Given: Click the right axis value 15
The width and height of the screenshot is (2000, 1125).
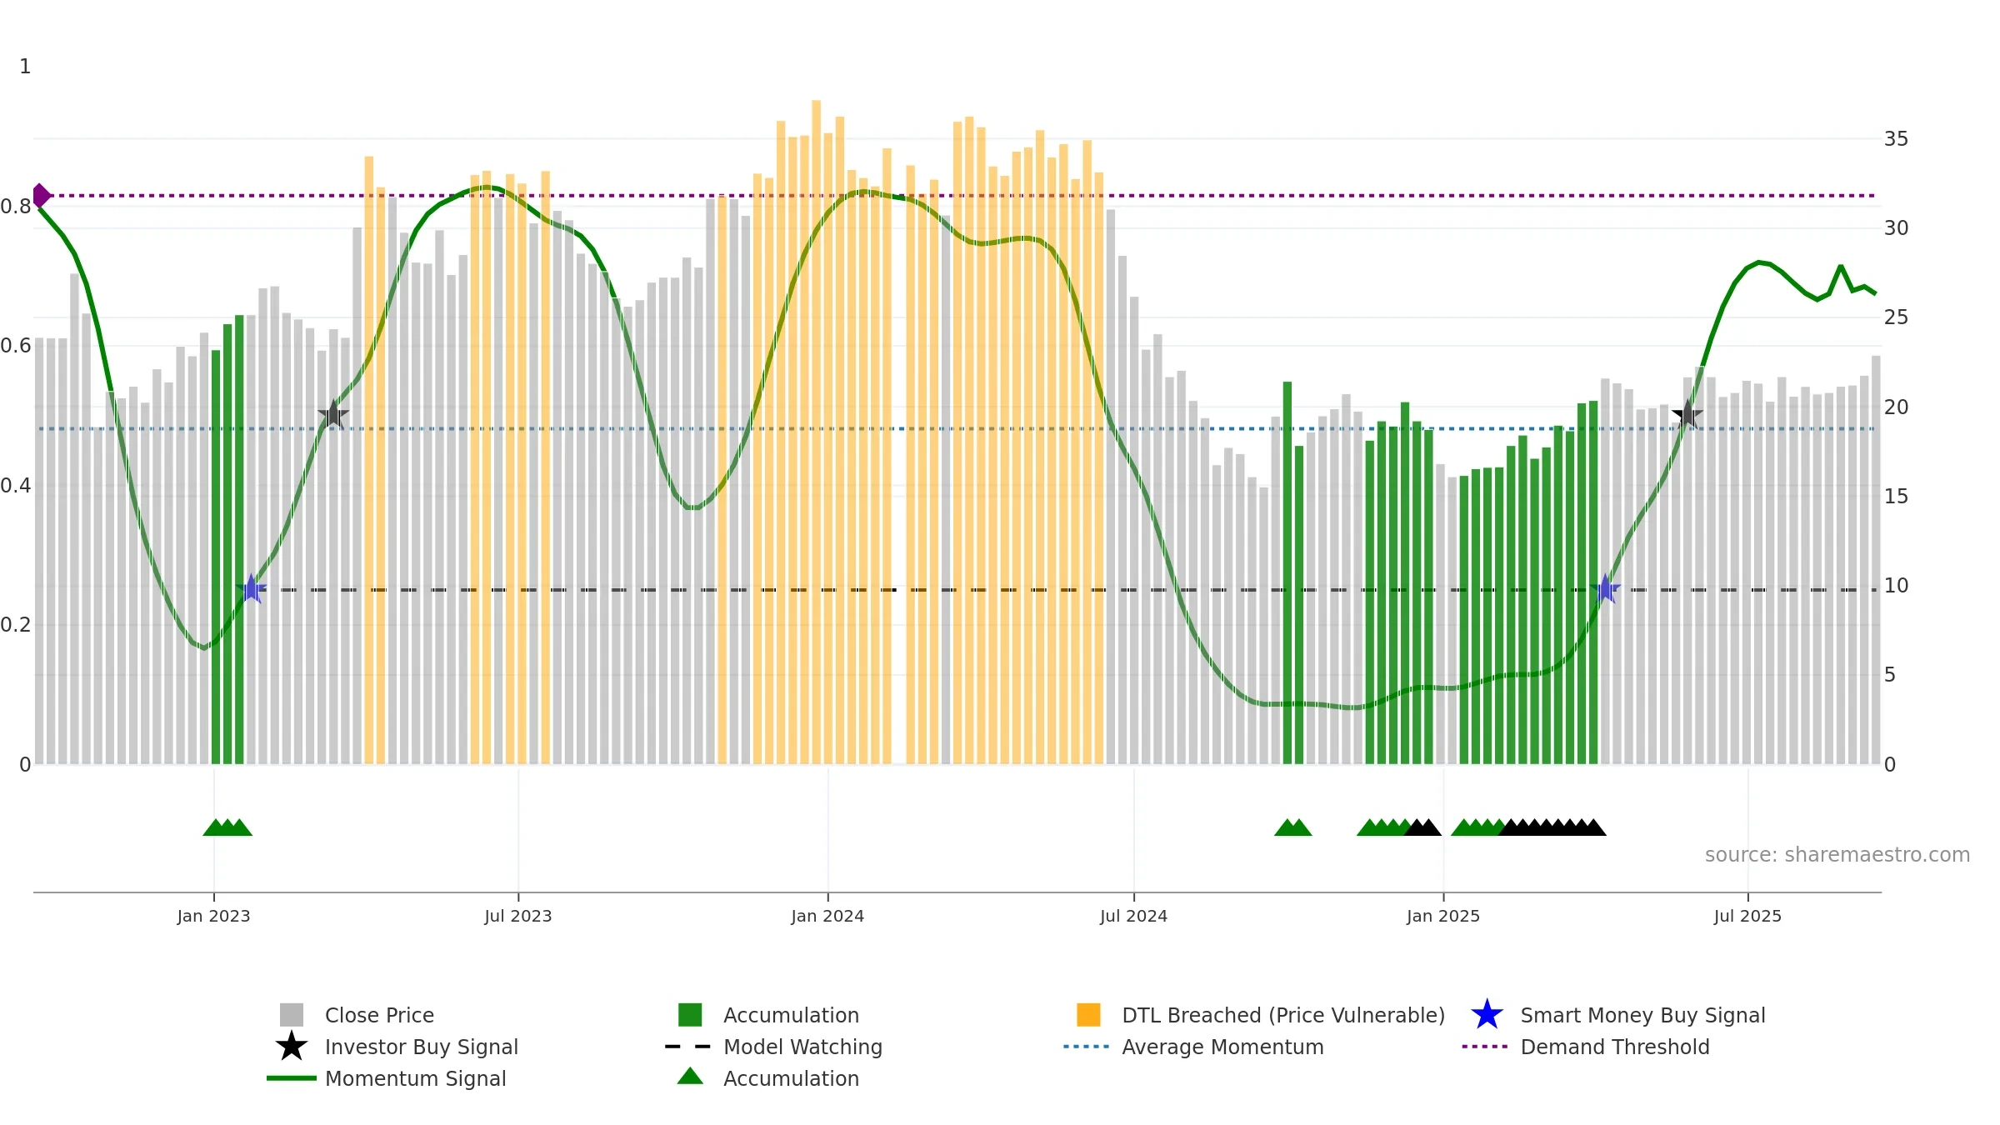Looking at the screenshot, I should [1896, 496].
